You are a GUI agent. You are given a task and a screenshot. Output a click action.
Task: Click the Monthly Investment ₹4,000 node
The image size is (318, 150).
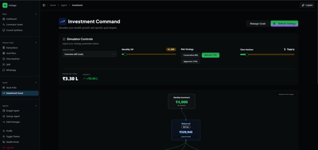coord(181,101)
